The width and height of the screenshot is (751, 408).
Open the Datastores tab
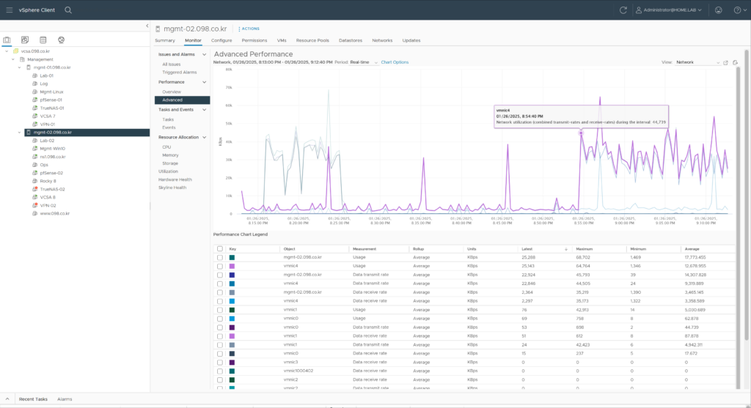(351, 40)
